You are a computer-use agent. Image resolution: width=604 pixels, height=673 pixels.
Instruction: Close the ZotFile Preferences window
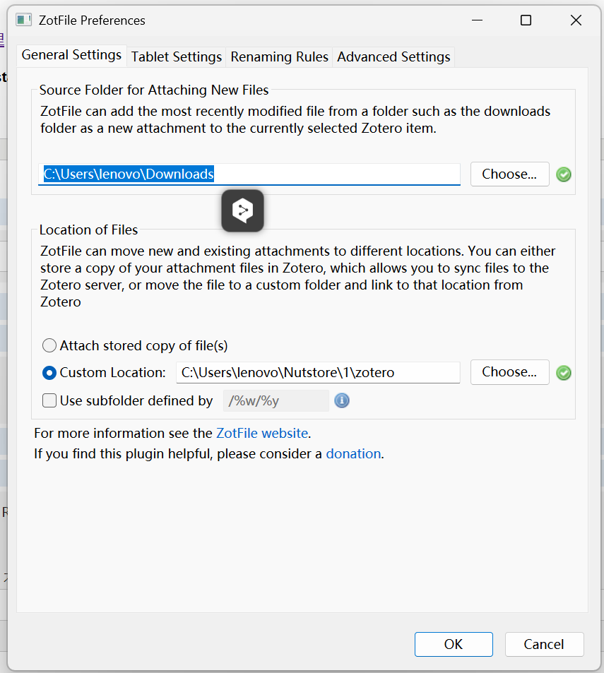(576, 20)
